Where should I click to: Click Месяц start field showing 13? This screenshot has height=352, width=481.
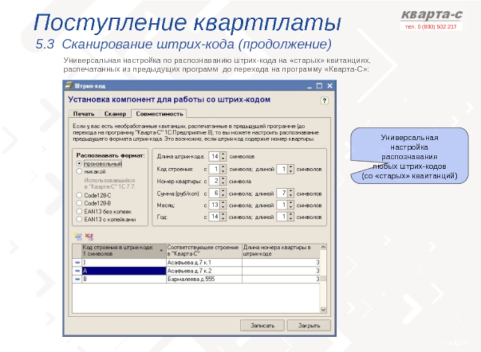[x=214, y=205]
